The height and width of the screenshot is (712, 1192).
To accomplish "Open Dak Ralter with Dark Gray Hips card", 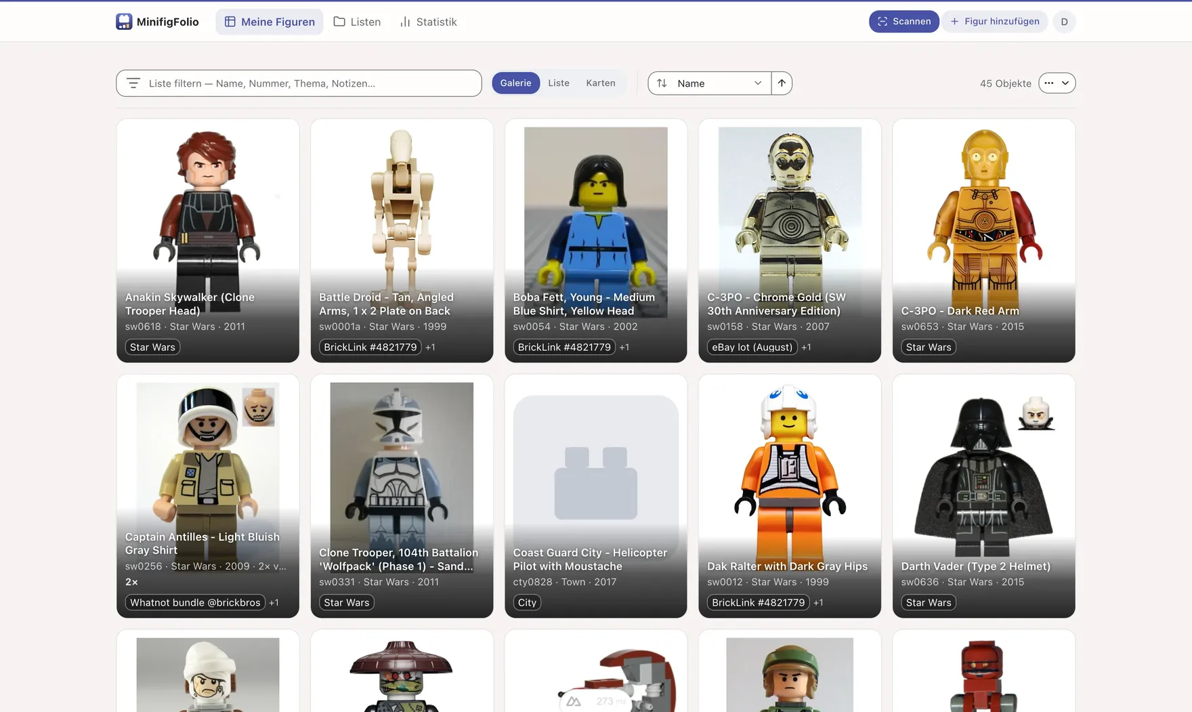I will [790, 496].
